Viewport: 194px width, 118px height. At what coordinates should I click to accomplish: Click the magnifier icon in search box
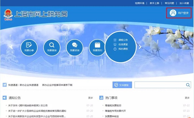pyautogui.click(x=188, y=85)
